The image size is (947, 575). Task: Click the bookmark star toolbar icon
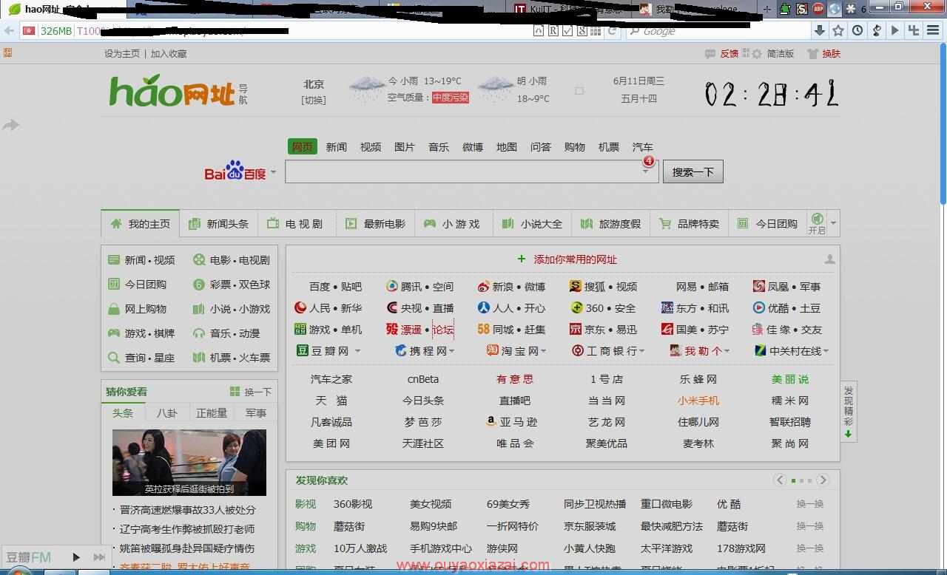pos(838,30)
